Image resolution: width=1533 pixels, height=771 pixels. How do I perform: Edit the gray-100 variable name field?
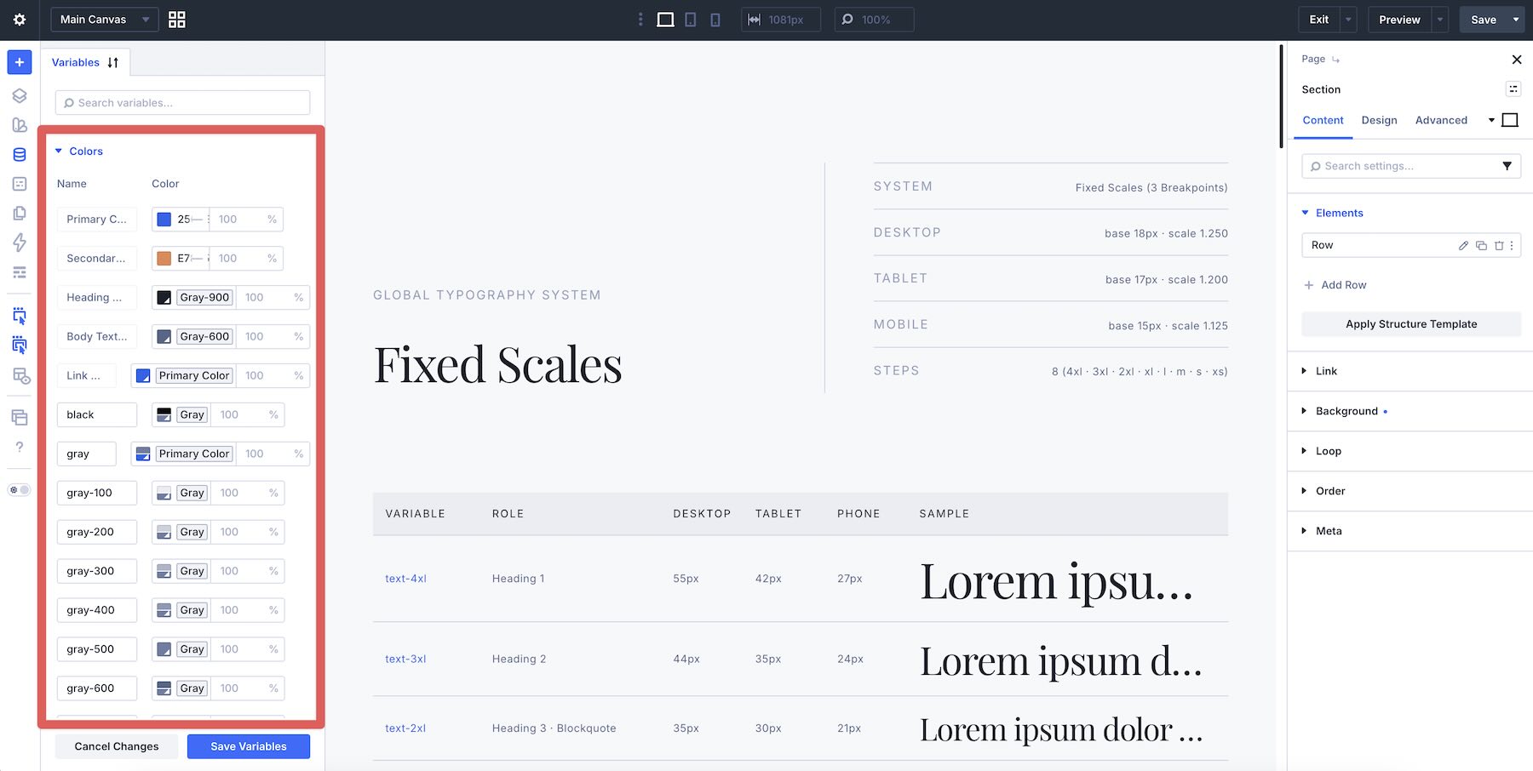97,493
